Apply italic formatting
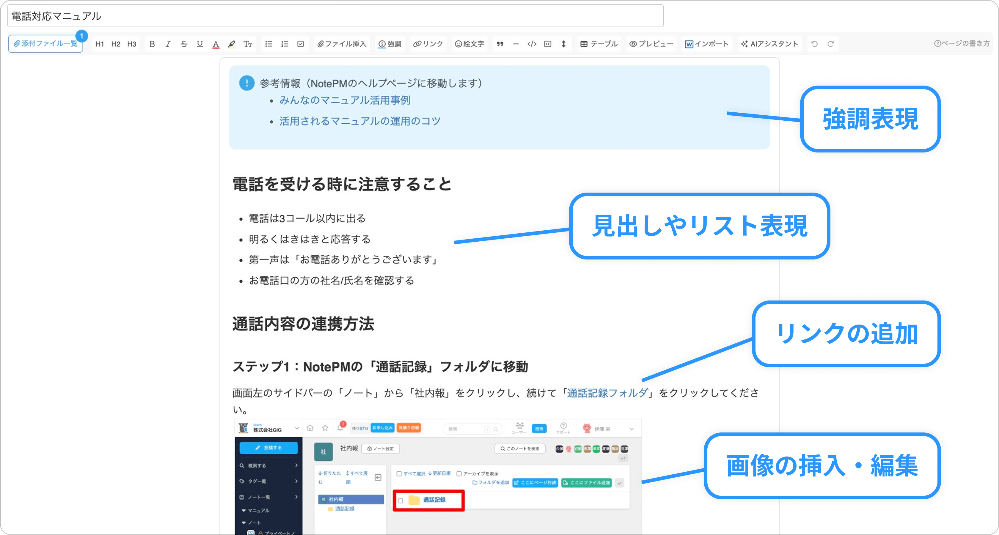Screen dimensions: 999x535 pyautogui.click(x=168, y=44)
